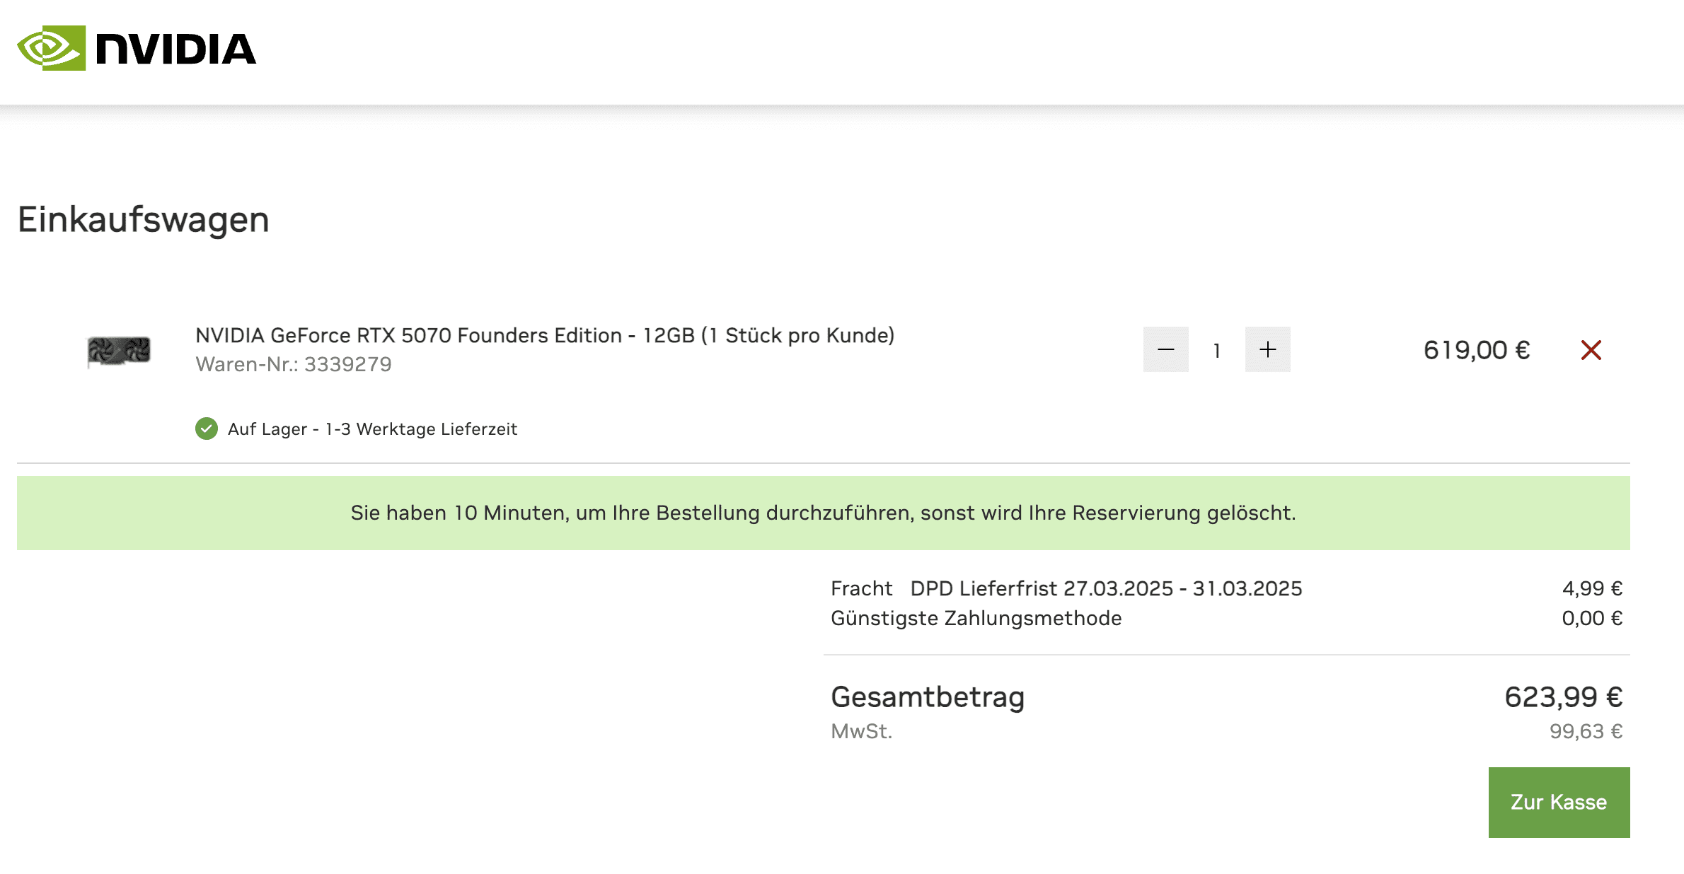This screenshot has width=1684, height=874.
Task: Click the Auf Lager delivery time text
Action: click(x=372, y=429)
